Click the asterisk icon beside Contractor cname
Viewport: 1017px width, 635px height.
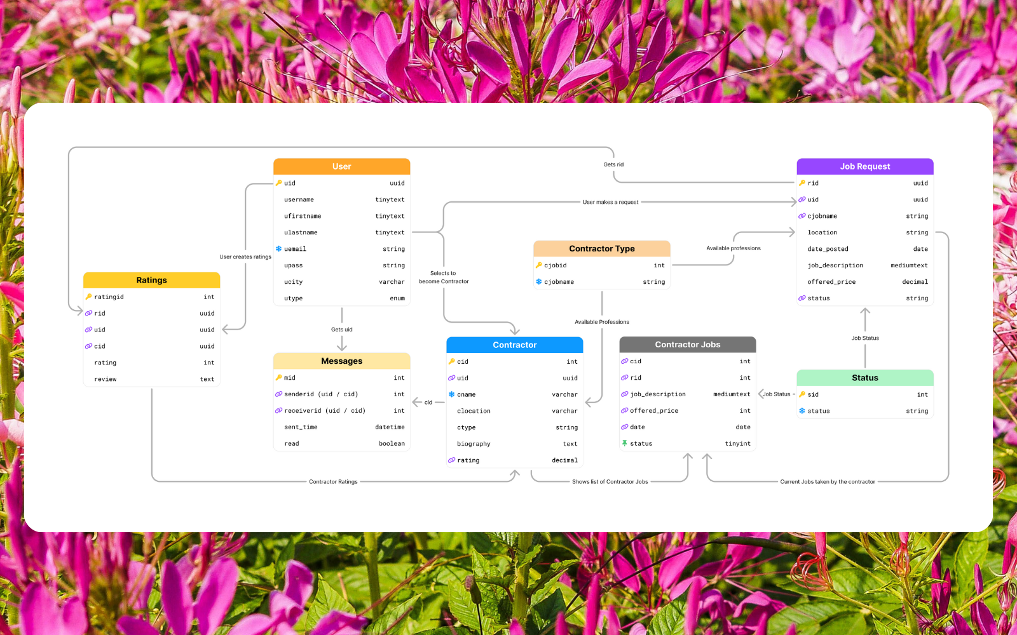(x=451, y=394)
